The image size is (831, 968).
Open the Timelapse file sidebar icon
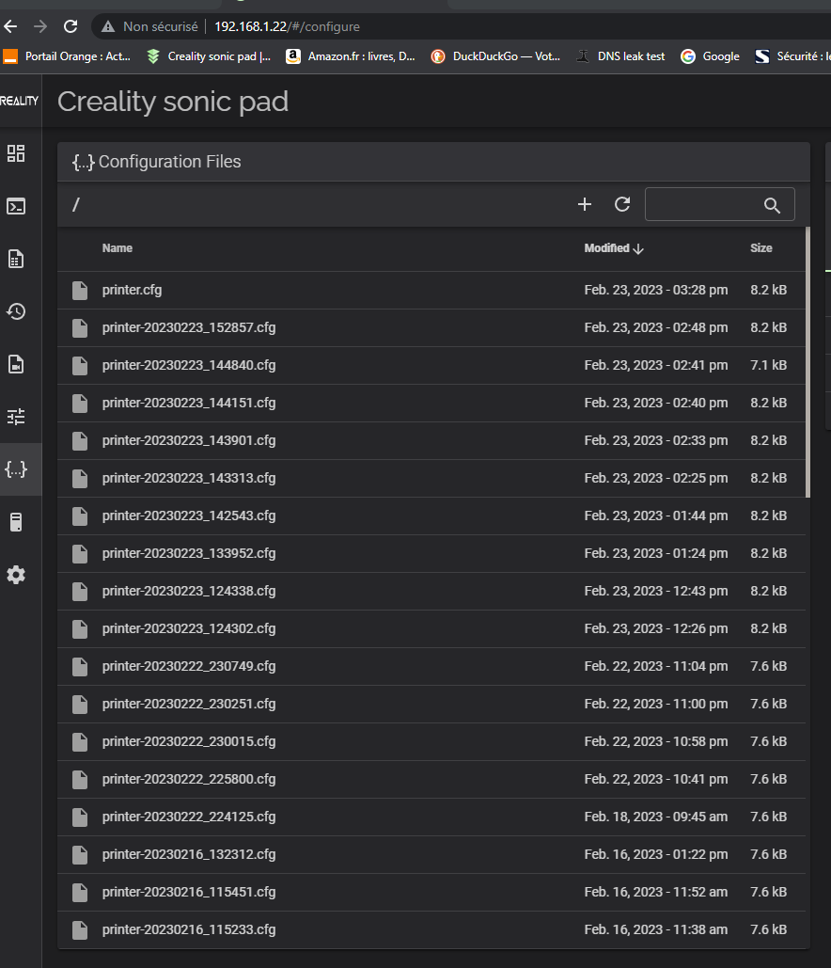point(16,364)
